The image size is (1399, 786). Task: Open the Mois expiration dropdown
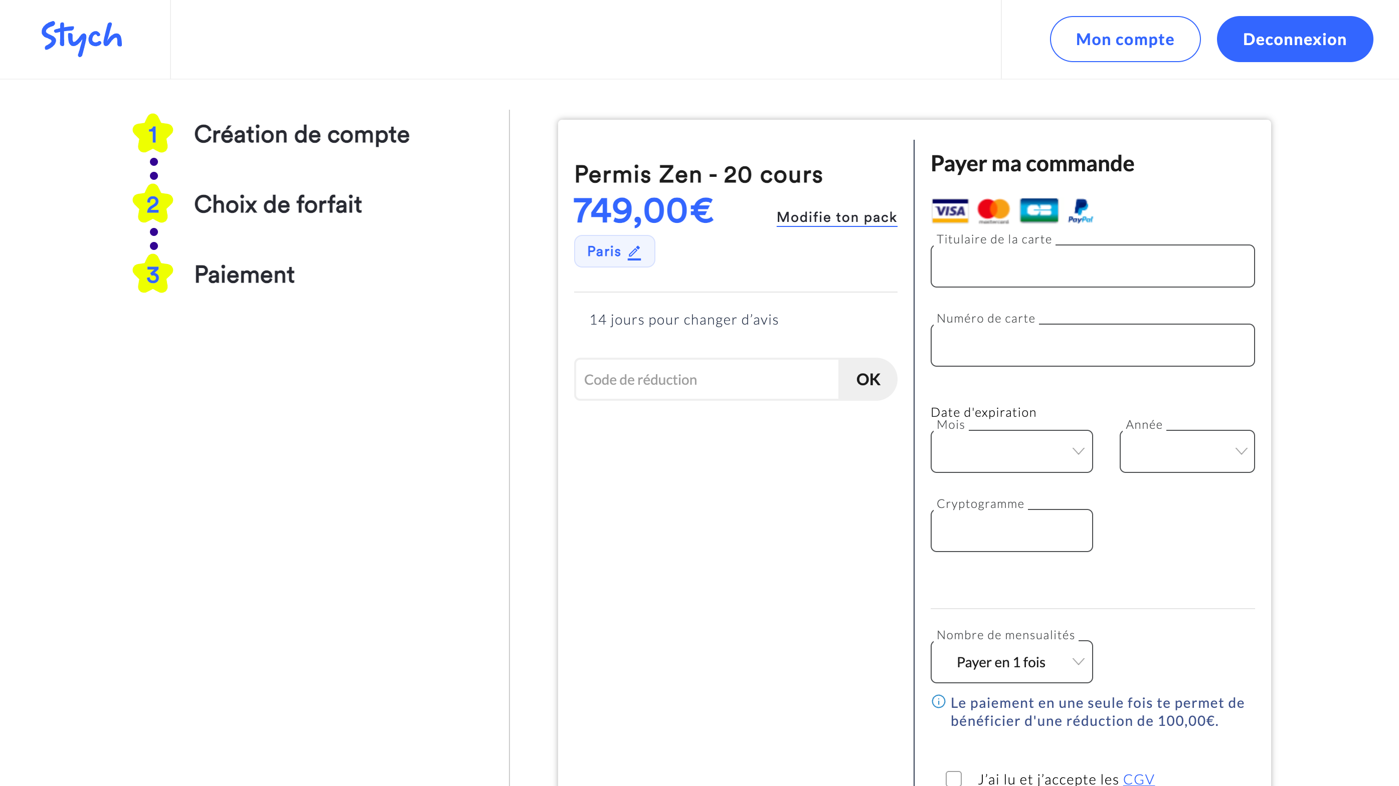1011,451
